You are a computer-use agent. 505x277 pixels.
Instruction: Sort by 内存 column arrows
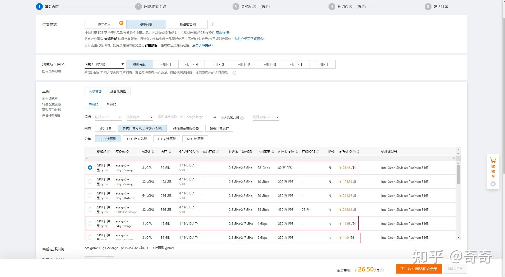tap(170, 152)
